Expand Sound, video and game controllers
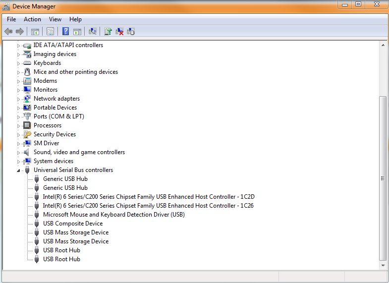This screenshot has width=389, height=283. (18, 153)
